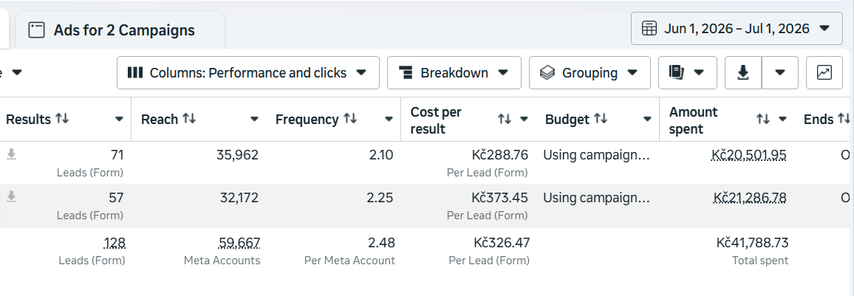Sort by the Amount spent column

click(x=763, y=119)
